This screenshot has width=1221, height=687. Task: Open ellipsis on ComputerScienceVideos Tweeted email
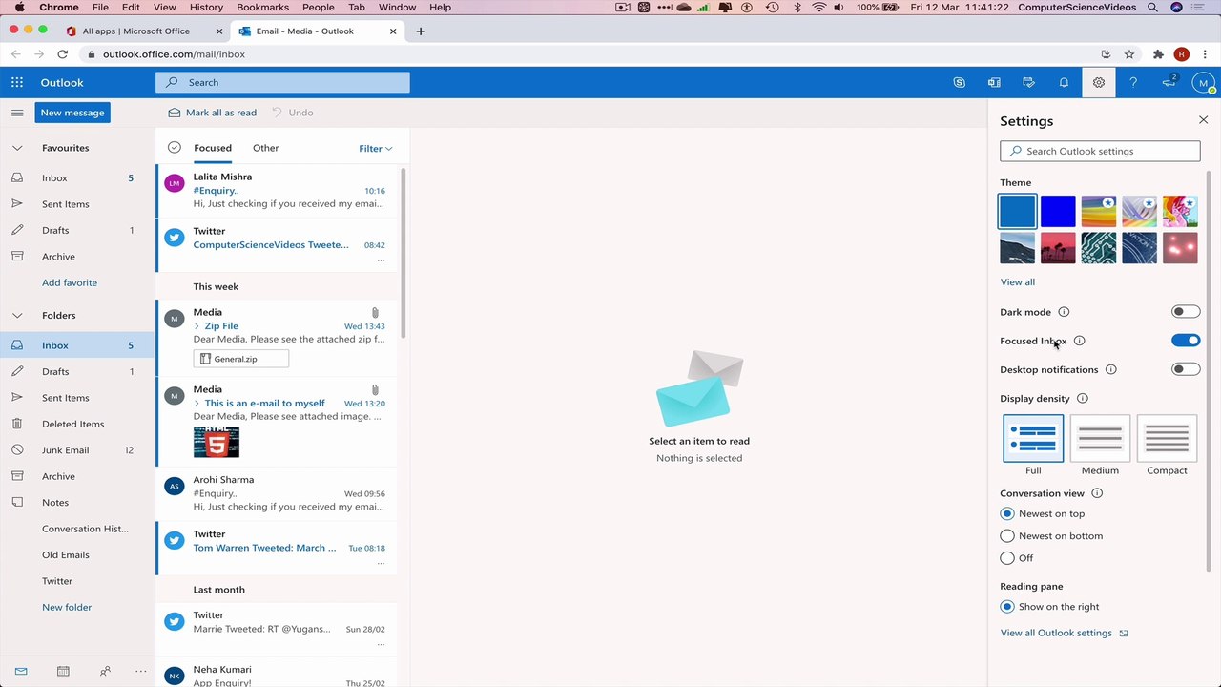[x=381, y=260]
